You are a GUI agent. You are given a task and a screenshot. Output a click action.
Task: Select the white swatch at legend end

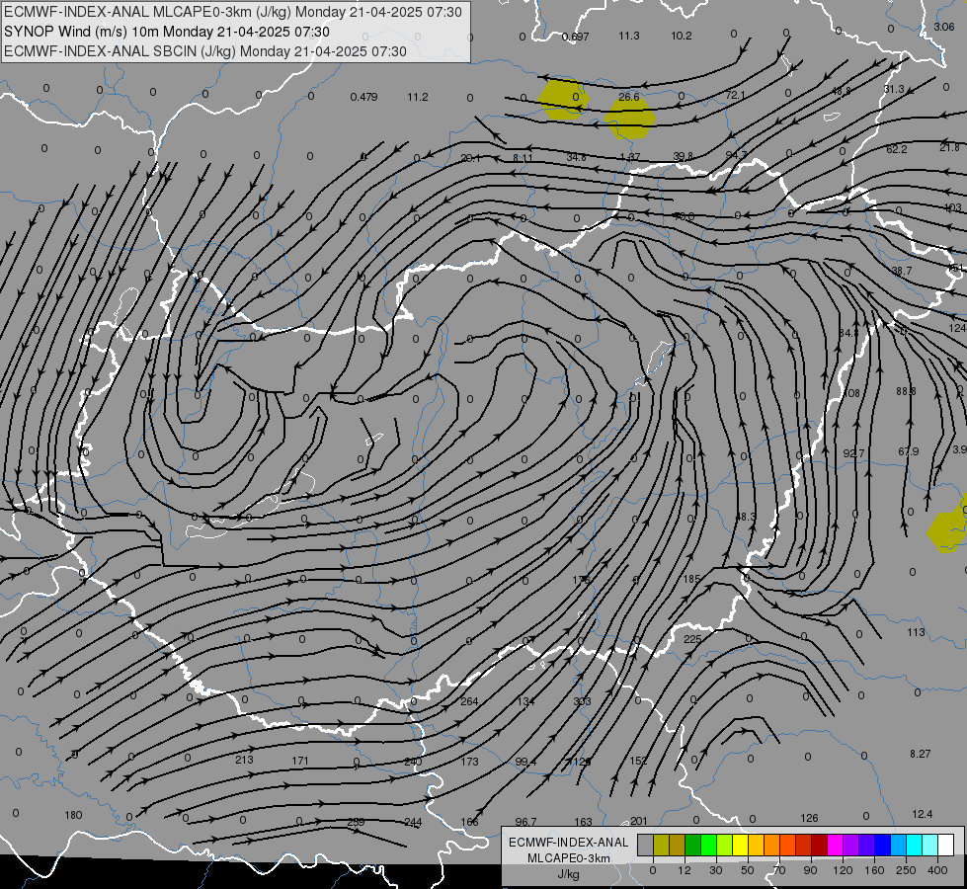coord(946,846)
